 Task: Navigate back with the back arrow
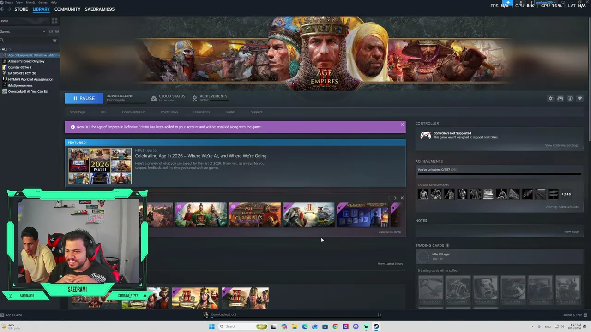click(x=2, y=9)
